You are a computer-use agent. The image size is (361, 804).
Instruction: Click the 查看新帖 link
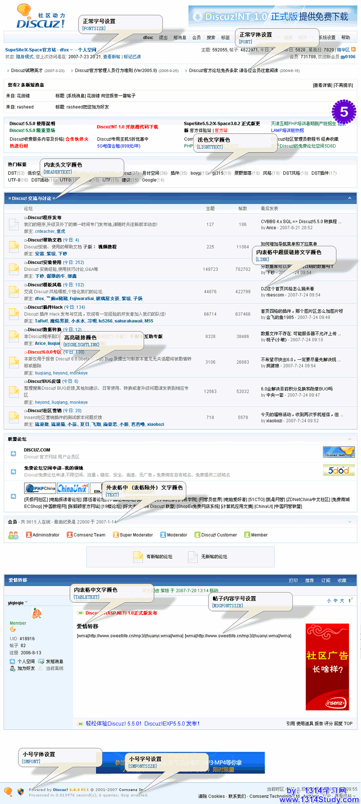click(111, 56)
